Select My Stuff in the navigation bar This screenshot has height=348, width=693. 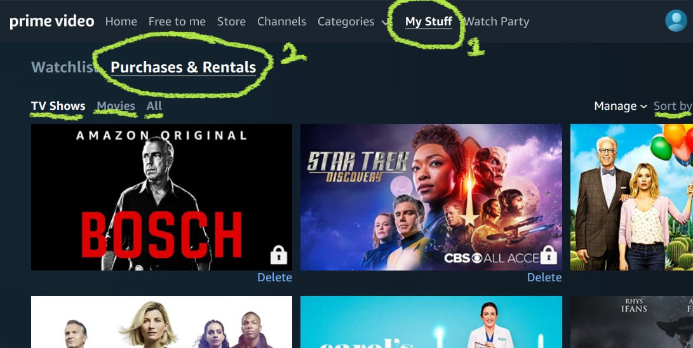click(429, 22)
